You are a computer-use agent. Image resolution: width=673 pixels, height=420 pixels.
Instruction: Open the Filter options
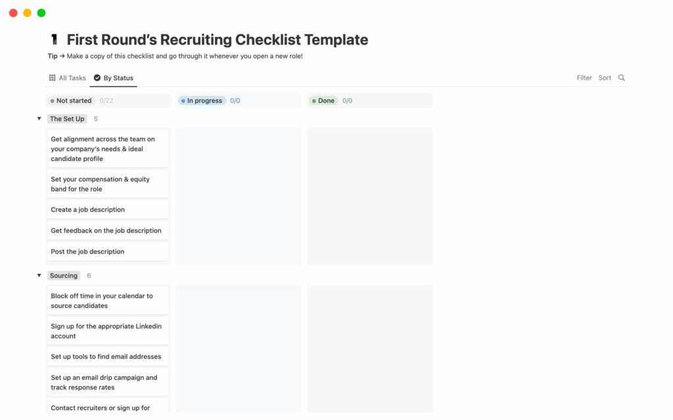(584, 77)
